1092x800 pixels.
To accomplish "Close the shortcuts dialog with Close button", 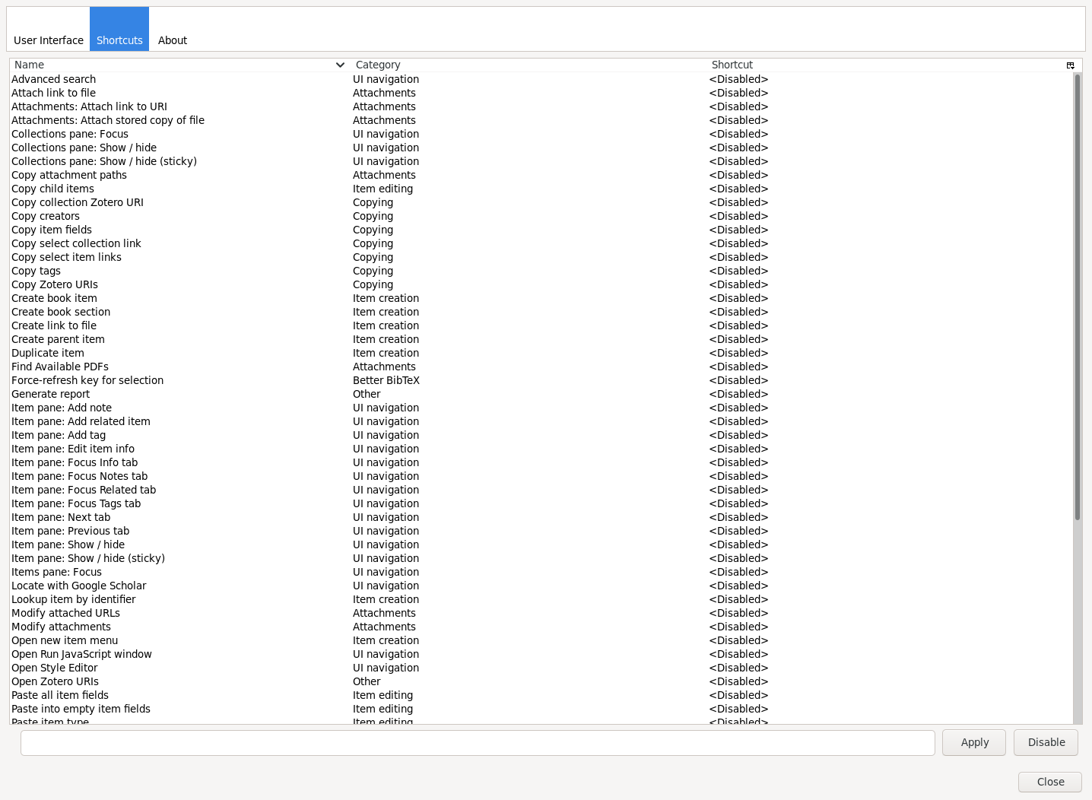I will tap(1050, 782).
